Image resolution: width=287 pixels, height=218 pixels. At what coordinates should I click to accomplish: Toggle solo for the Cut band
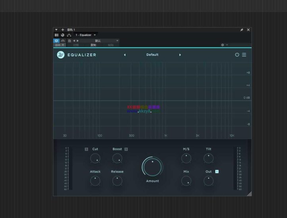click(x=86, y=149)
